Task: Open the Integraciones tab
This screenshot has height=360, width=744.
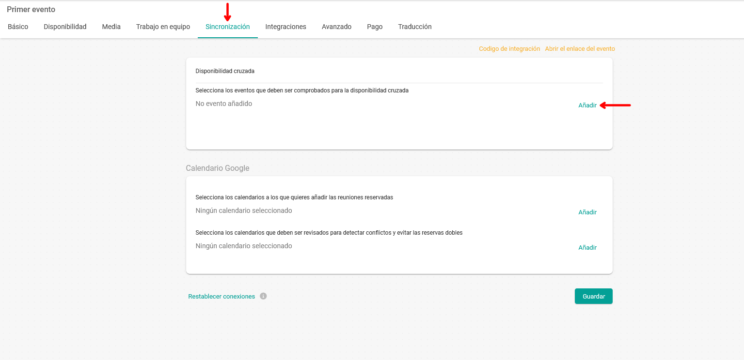Action: pyautogui.click(x=285, y=27)
